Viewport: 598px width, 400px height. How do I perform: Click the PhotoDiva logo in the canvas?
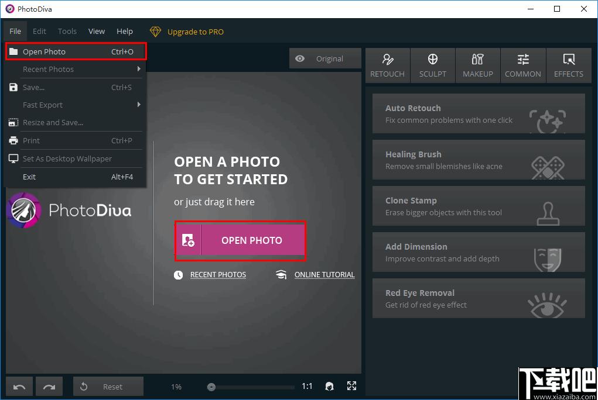69,211
